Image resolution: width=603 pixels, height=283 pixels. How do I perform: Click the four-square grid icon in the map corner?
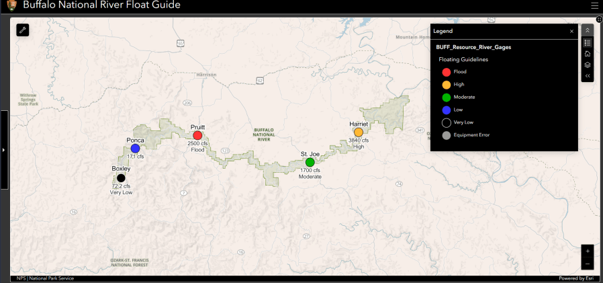click(x=599, y=19)
